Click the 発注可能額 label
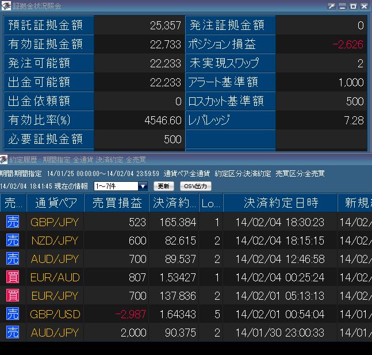The image size is (372, 355). tap(39, 63)
